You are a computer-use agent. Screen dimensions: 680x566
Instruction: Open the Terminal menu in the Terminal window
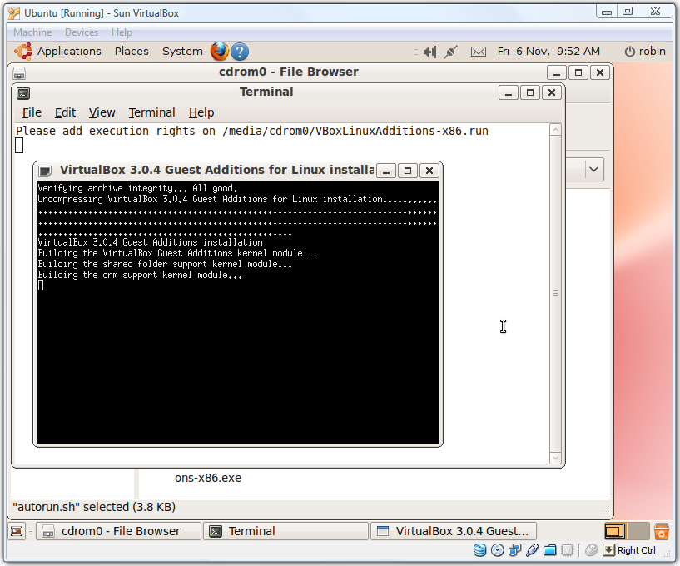(x=152, y=112)
